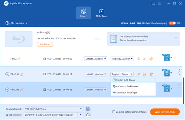Open custom profile settings icon beside Ausgabeformat

88,109
